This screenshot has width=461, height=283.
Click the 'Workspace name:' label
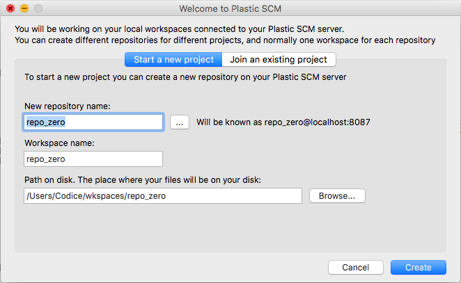coord(59,143)
